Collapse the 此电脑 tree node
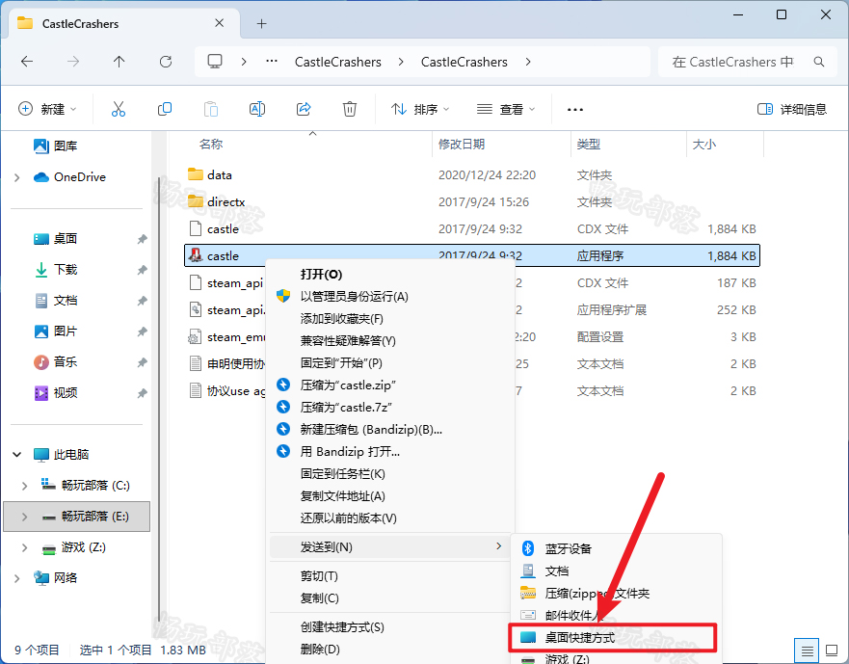The height and width of the screenshot is (664, 849). (16, 455)
